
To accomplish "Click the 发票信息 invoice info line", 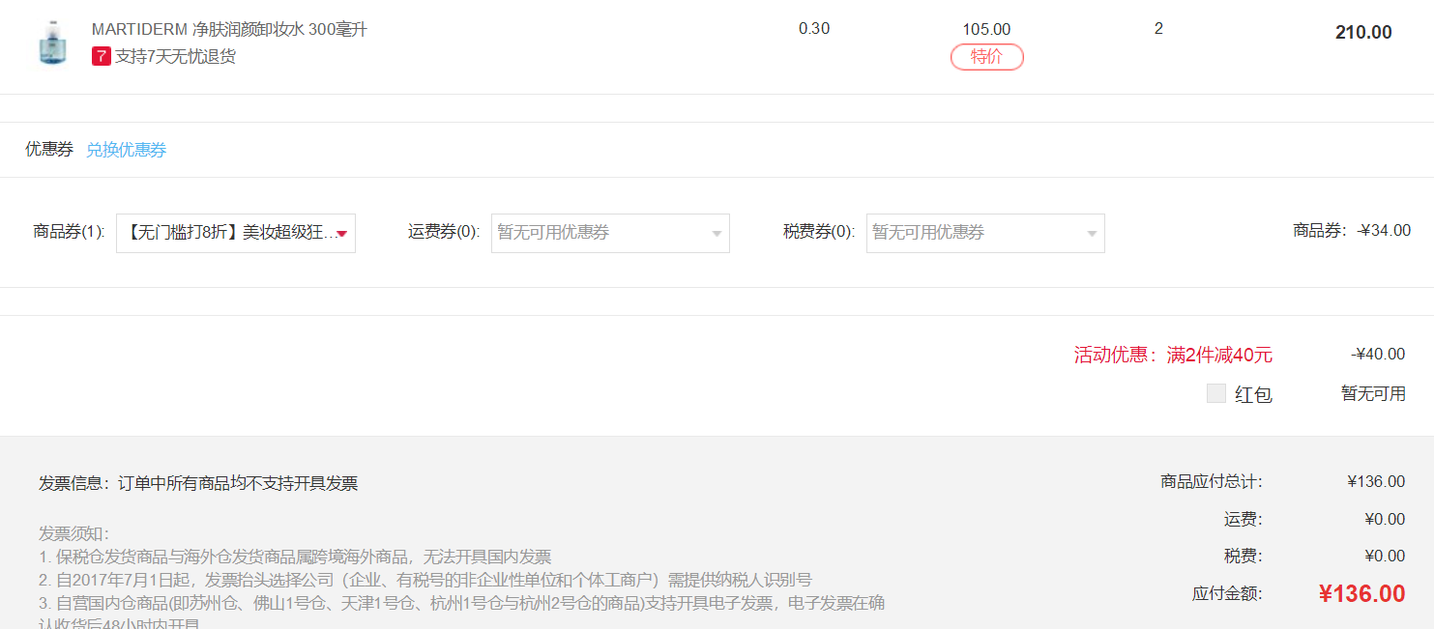I will [198, 483].
